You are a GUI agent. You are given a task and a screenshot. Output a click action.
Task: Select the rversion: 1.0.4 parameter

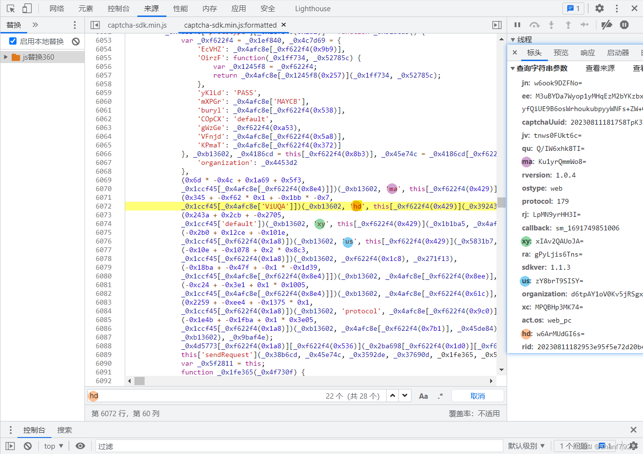(549, 175)
